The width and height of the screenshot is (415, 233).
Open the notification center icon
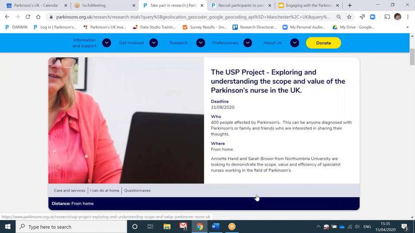405,227
